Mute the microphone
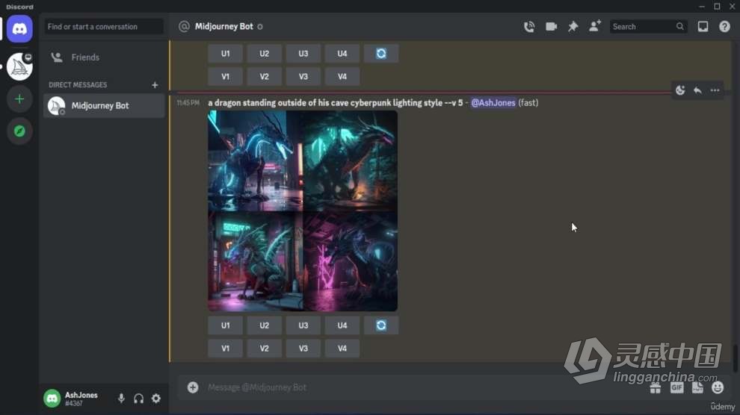The height and width of the screenshot is (415, 740). pos(121,399)
